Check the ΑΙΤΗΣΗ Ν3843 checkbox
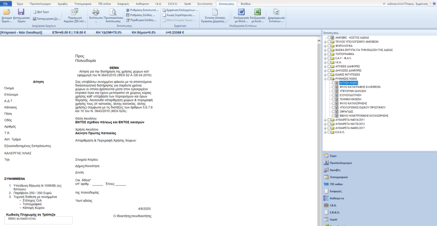This screenshot has width=437, height=226. click(x=334, y=83)
